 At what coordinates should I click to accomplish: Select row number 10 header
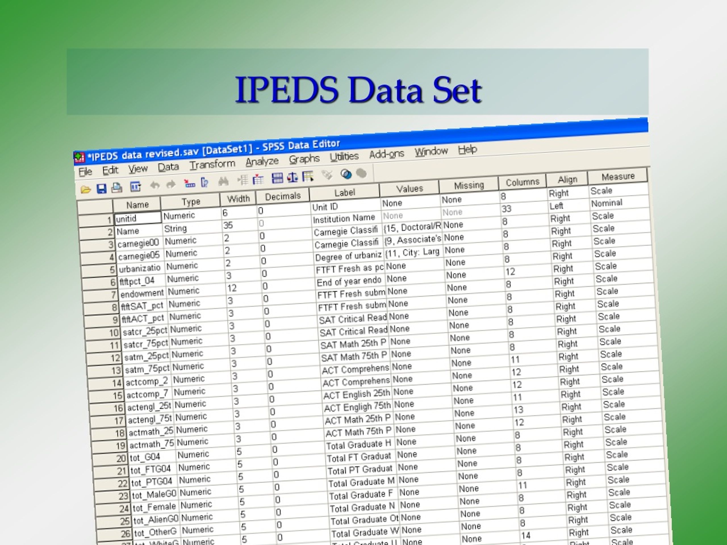[x=102, y=334]
